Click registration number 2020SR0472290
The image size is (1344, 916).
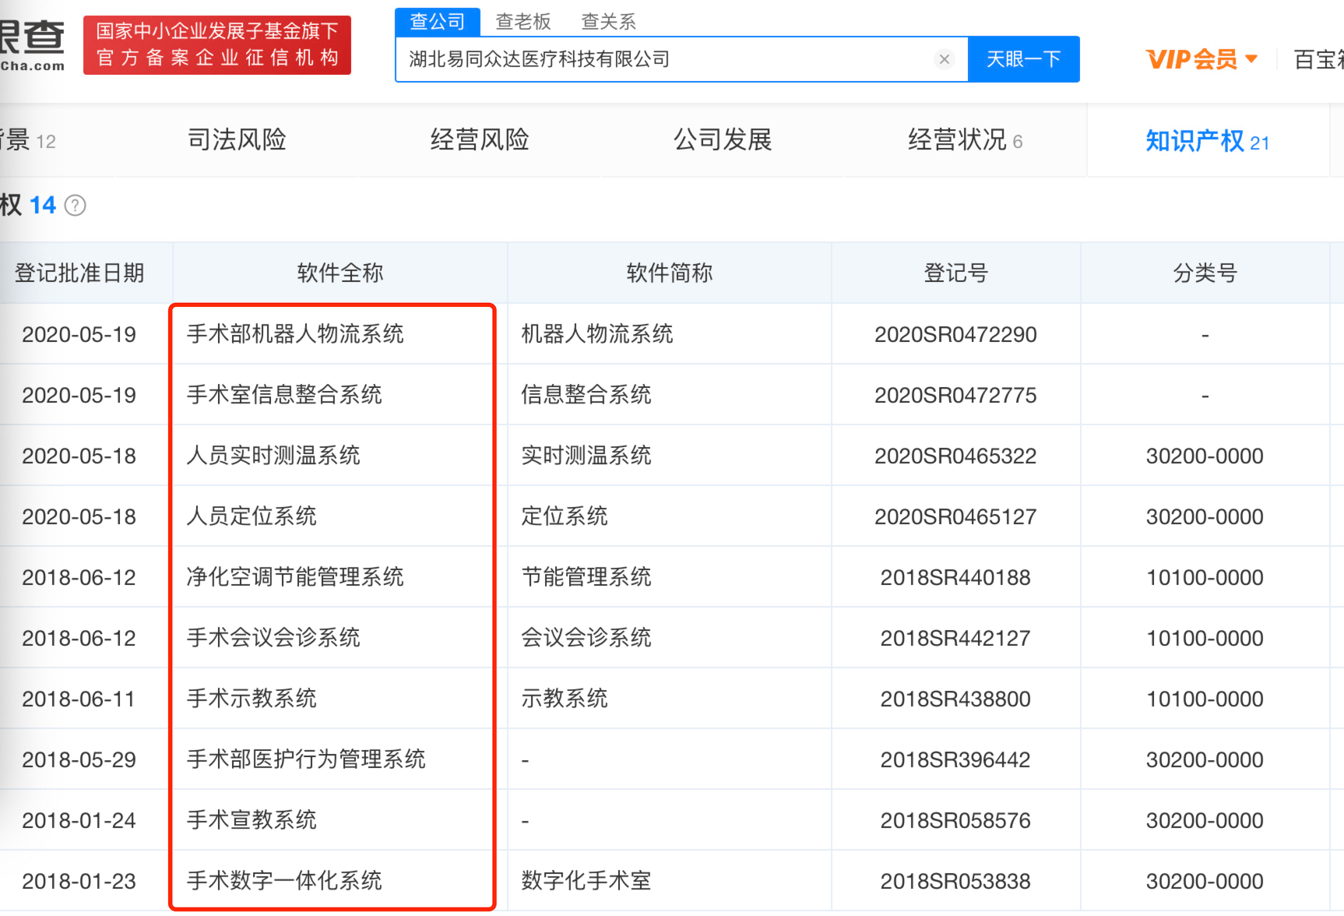(955, 335)
